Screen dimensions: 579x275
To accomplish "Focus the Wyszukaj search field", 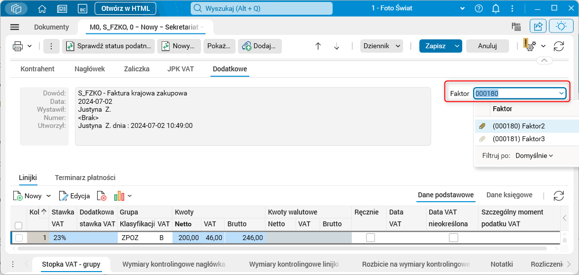I will [x=262, y=8].
